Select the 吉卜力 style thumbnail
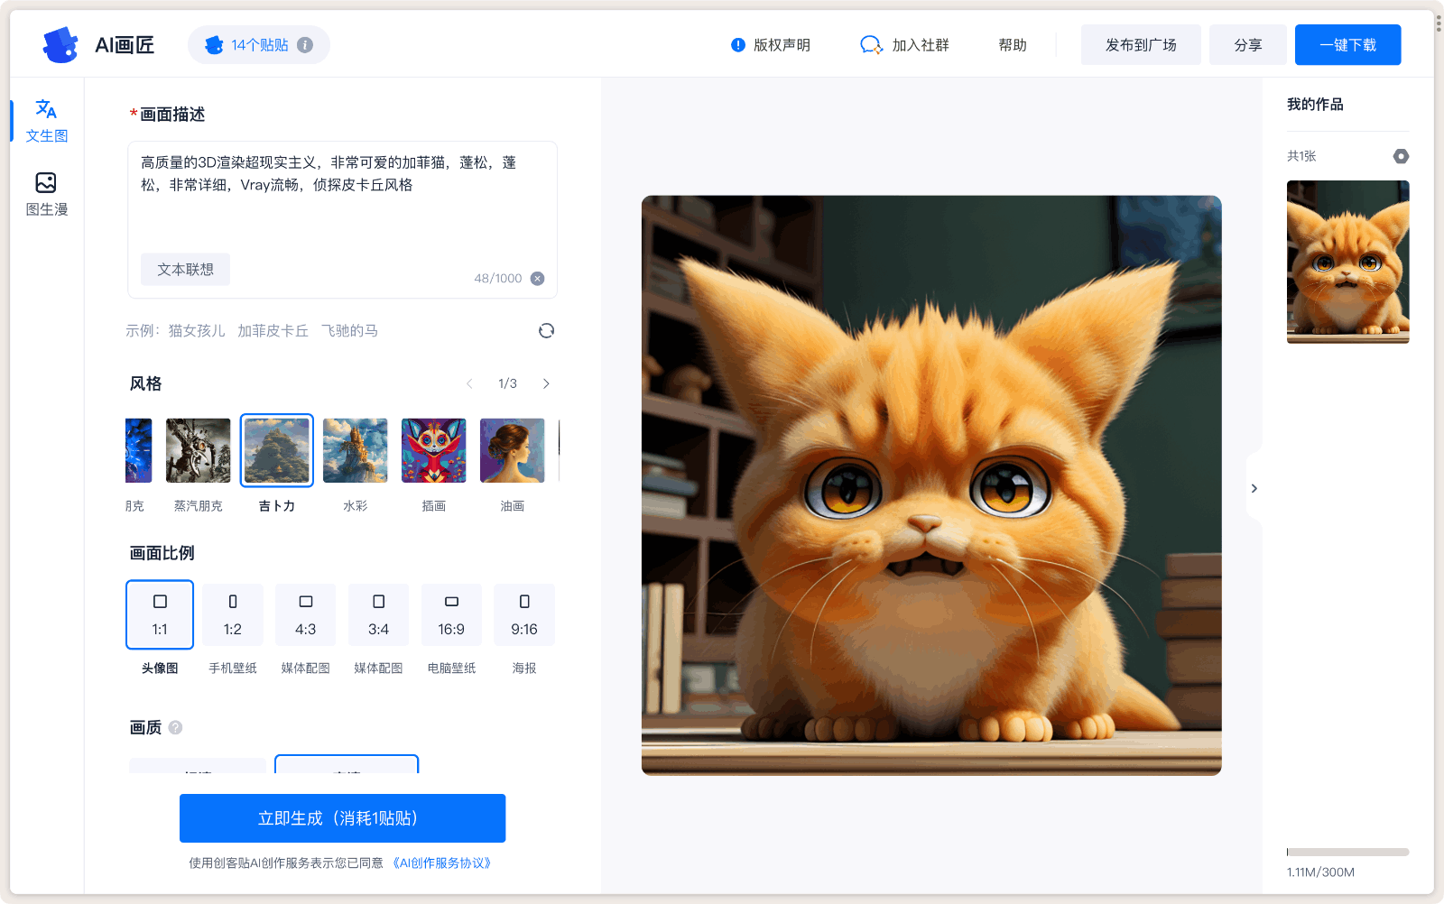Screen dimensions: 1444x904 [x=277, y=451]
